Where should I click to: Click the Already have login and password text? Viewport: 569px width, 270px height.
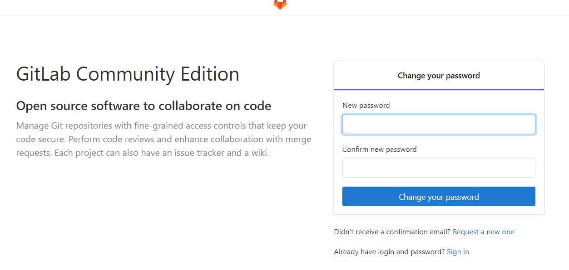pyautogui.click(x=389, y=252)
